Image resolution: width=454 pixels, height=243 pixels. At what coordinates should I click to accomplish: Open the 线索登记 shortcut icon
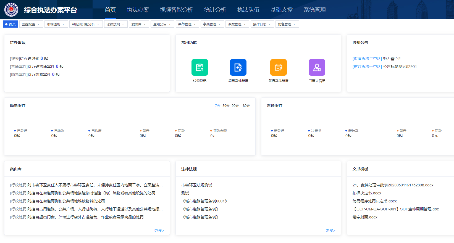[200, 67]
